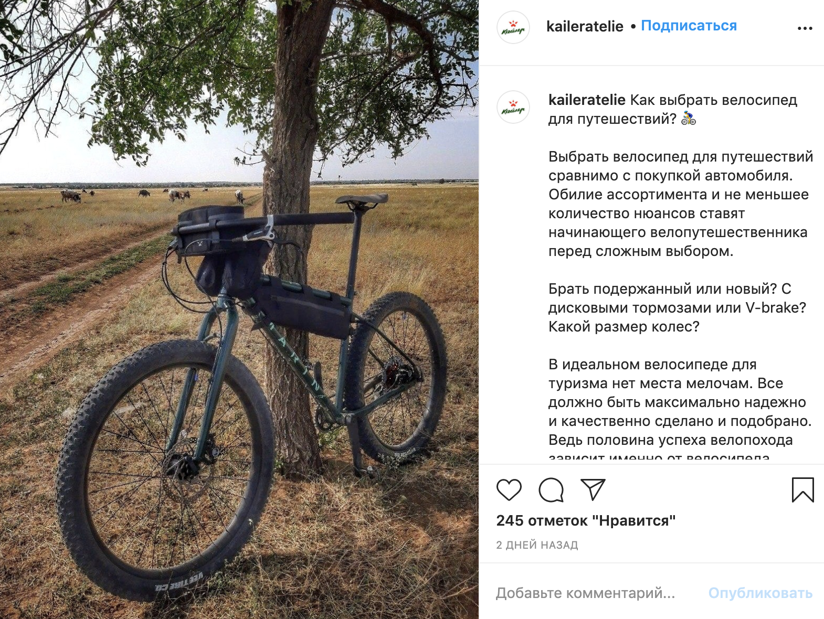Share the post via the paper plane icon

coord(593,489)
